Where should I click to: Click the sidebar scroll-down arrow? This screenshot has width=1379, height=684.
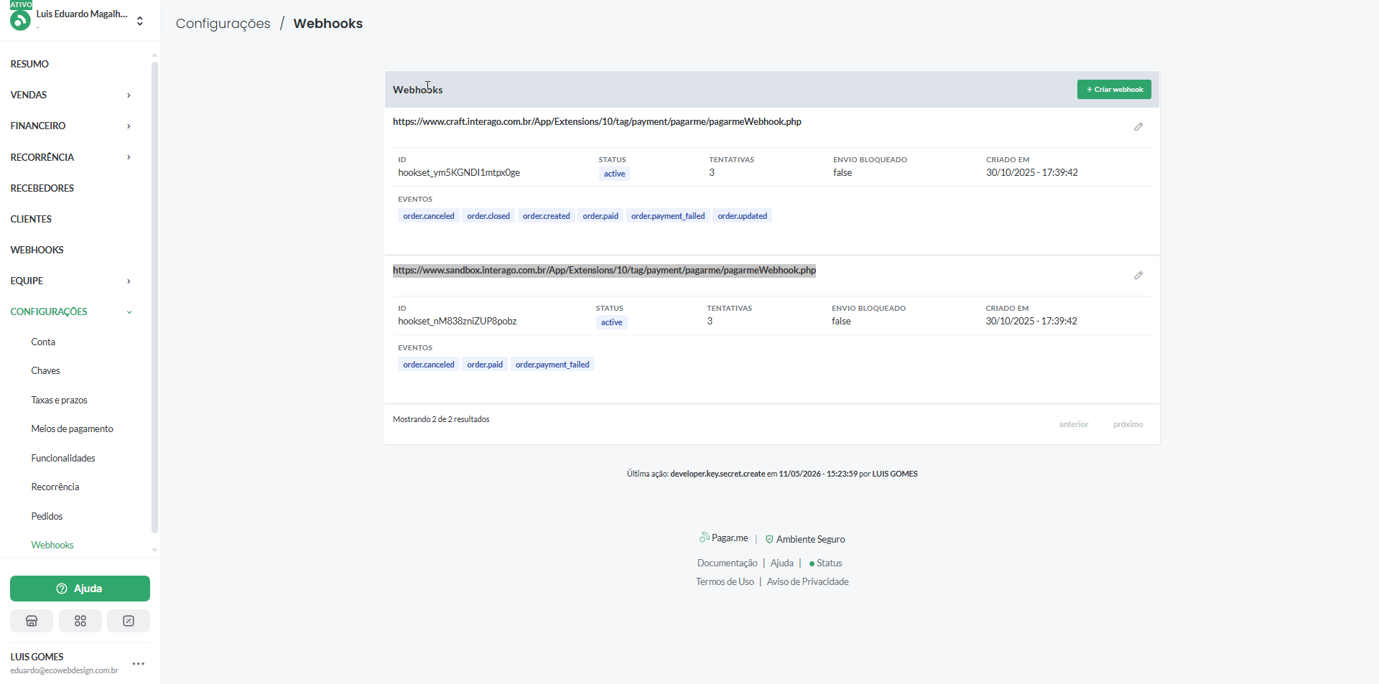(154, 551)
